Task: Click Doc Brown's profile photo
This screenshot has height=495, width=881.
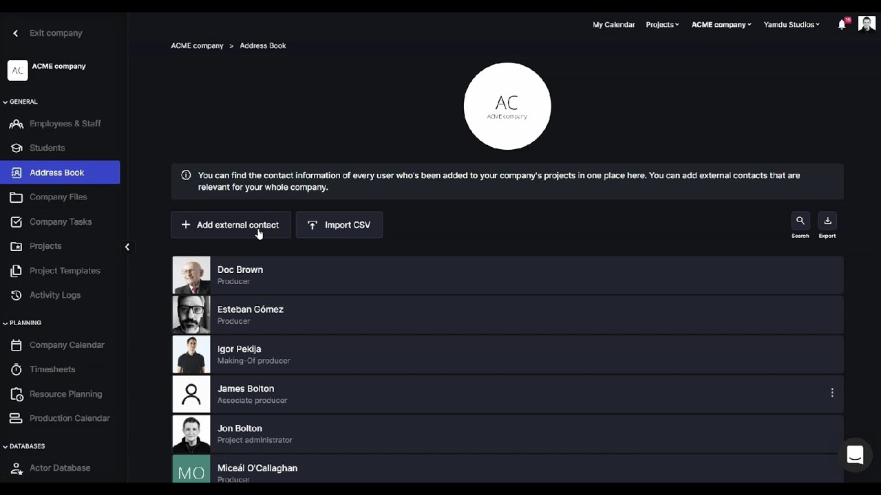Action: pos(191,275)
